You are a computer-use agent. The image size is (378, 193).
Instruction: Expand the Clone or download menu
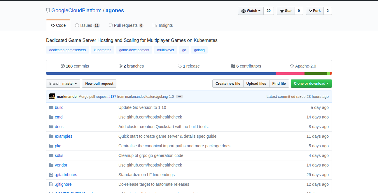pos(311,84)
